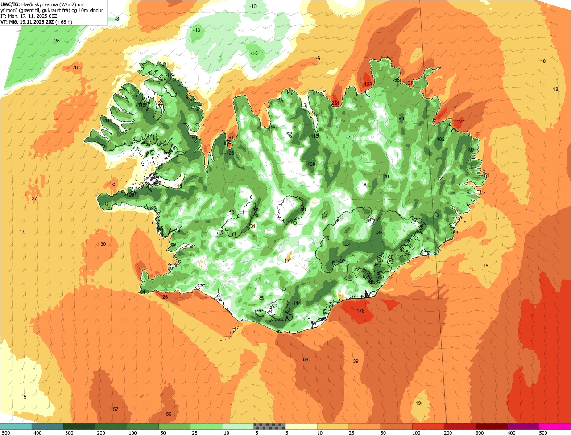Viewport: 571px width, 436px height.
Task: Click the map value 39 south of Iceland
Action: tap(356, 361)
